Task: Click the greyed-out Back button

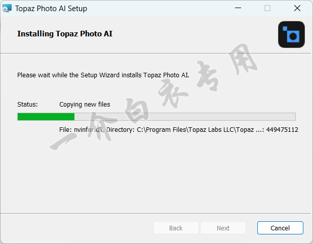Action: 176,228
